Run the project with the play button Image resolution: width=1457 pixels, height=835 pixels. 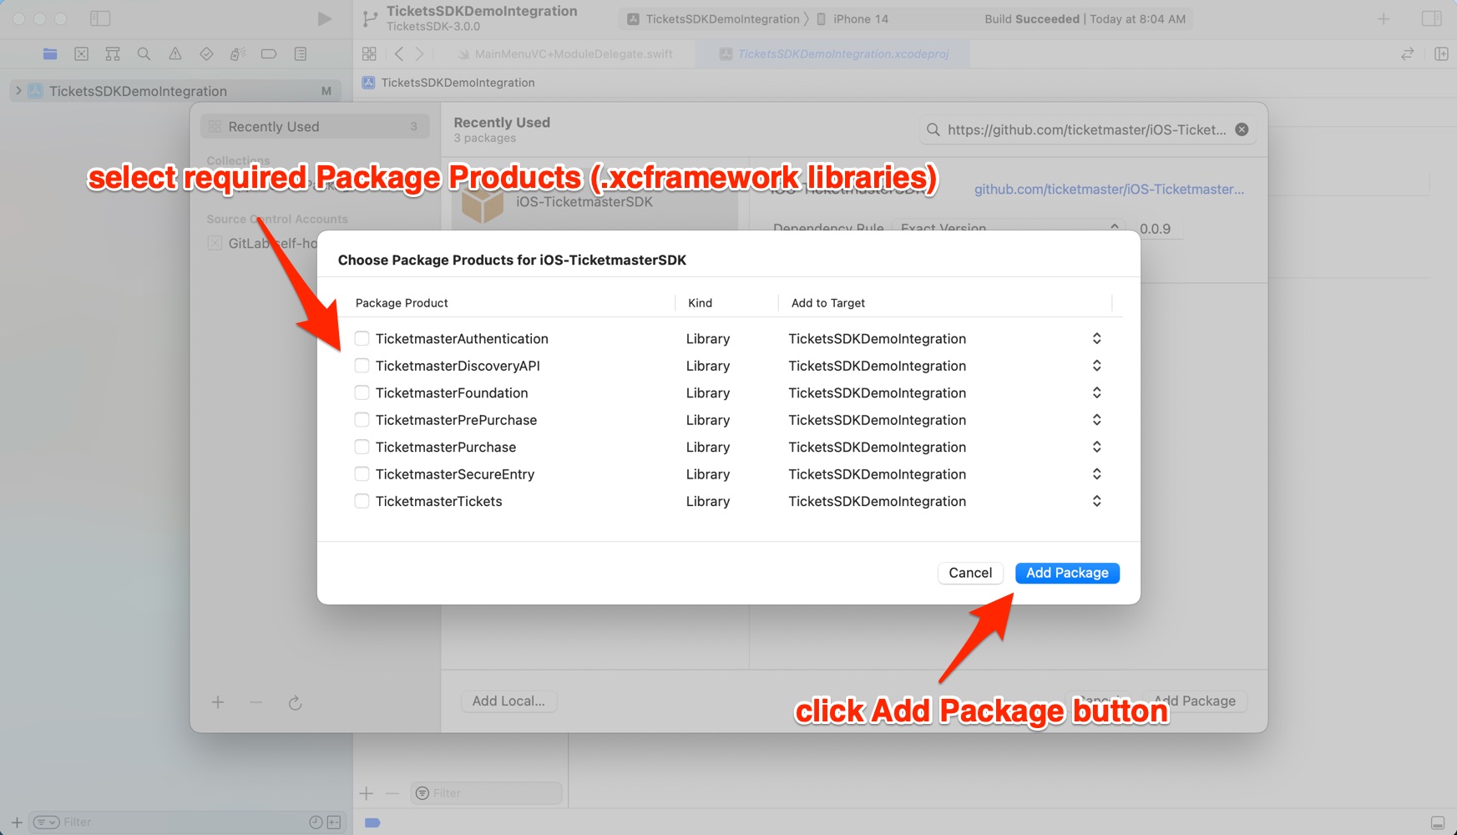point(324,18)
